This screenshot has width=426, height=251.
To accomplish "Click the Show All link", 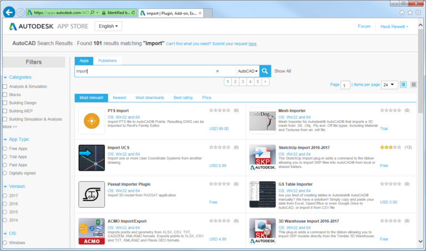I will click(282, 71).
